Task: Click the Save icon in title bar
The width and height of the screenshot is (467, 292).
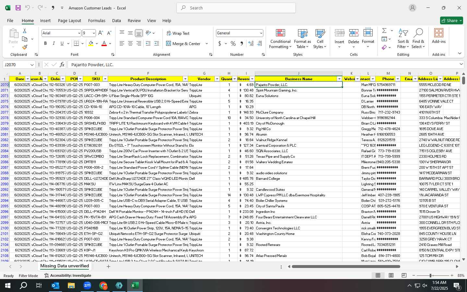Action: (x=18, y=8)
